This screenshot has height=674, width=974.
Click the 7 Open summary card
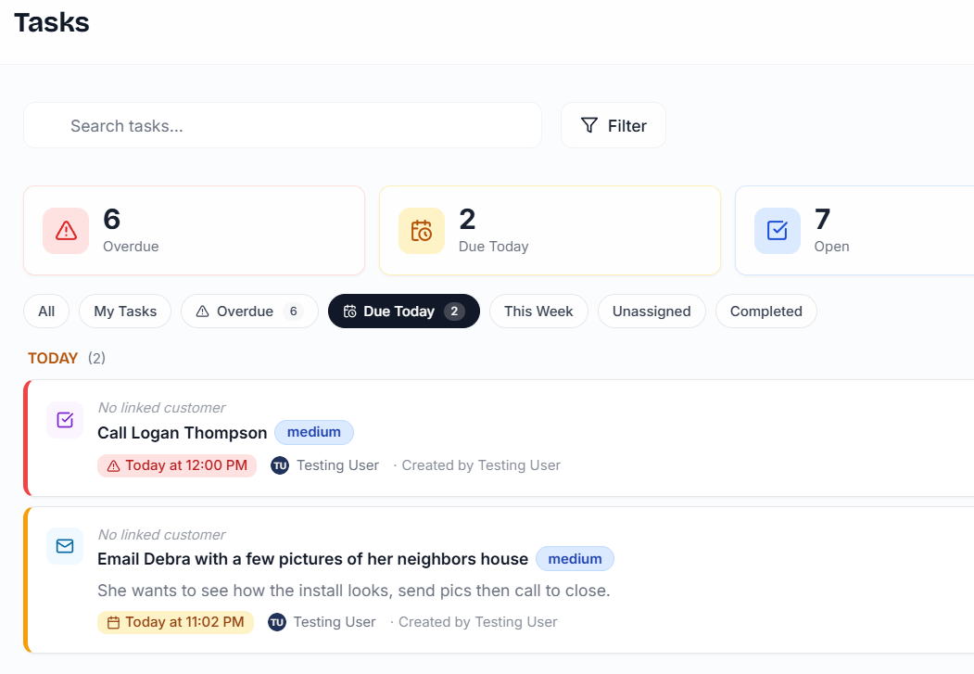(x=854, y=231)
